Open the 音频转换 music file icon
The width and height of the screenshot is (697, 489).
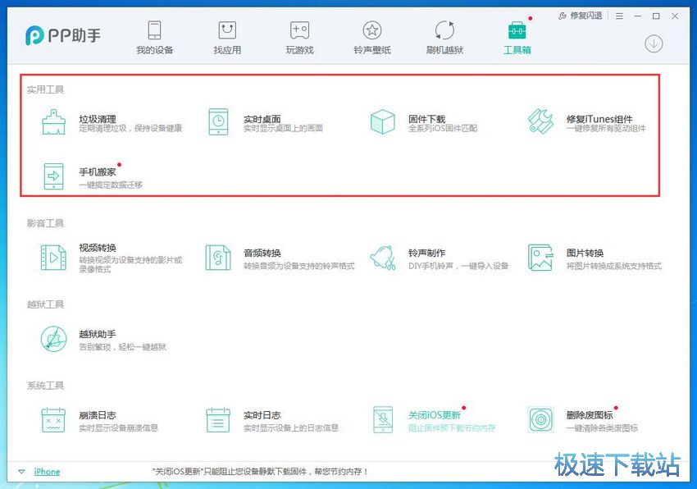click(x=218, y=257)
